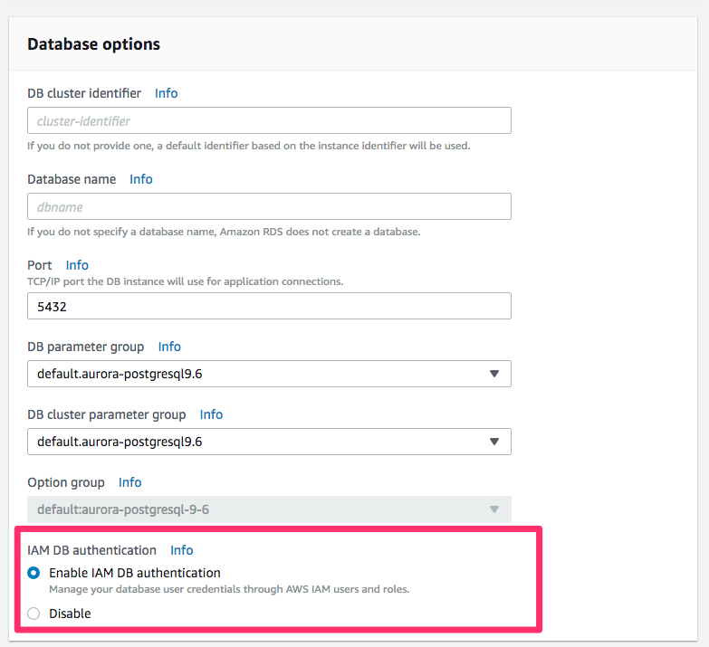Click the DB cluster identifier label
This screenshot has height=647, width=709.
click(x=84, y=93)
